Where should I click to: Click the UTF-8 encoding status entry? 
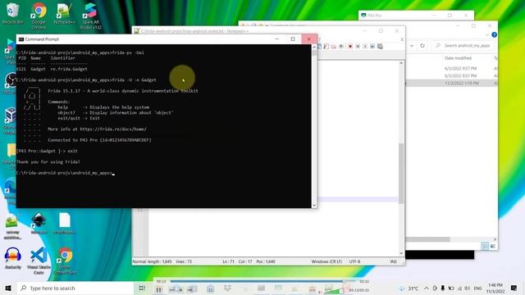(x=354, y=261)
